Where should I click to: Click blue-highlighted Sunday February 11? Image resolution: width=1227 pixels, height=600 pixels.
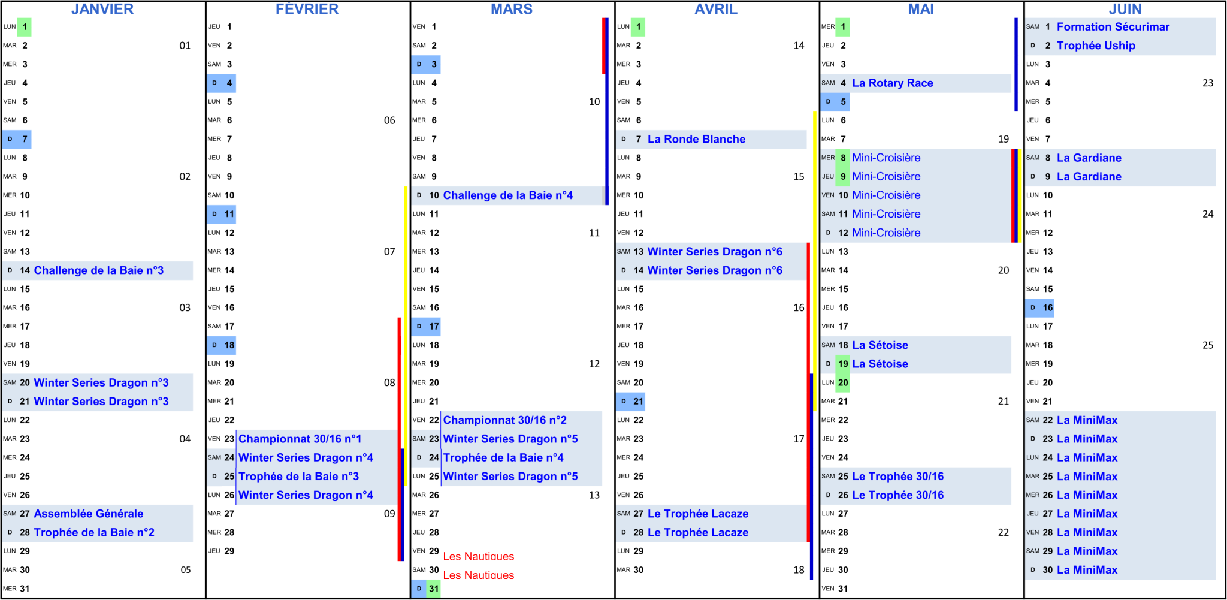coord(222,214)
